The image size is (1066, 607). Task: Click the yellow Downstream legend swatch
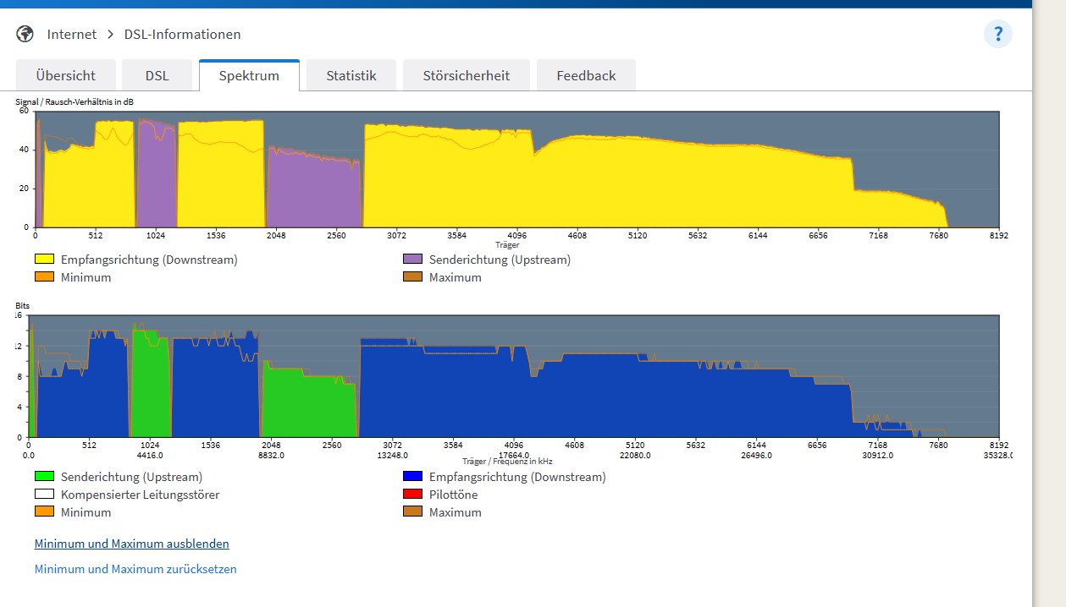[44, 260]
